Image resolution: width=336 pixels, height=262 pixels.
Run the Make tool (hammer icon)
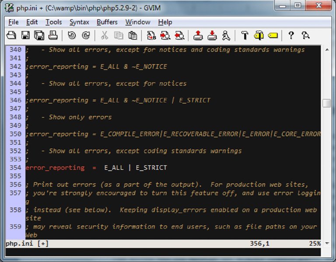pos(245,35)
